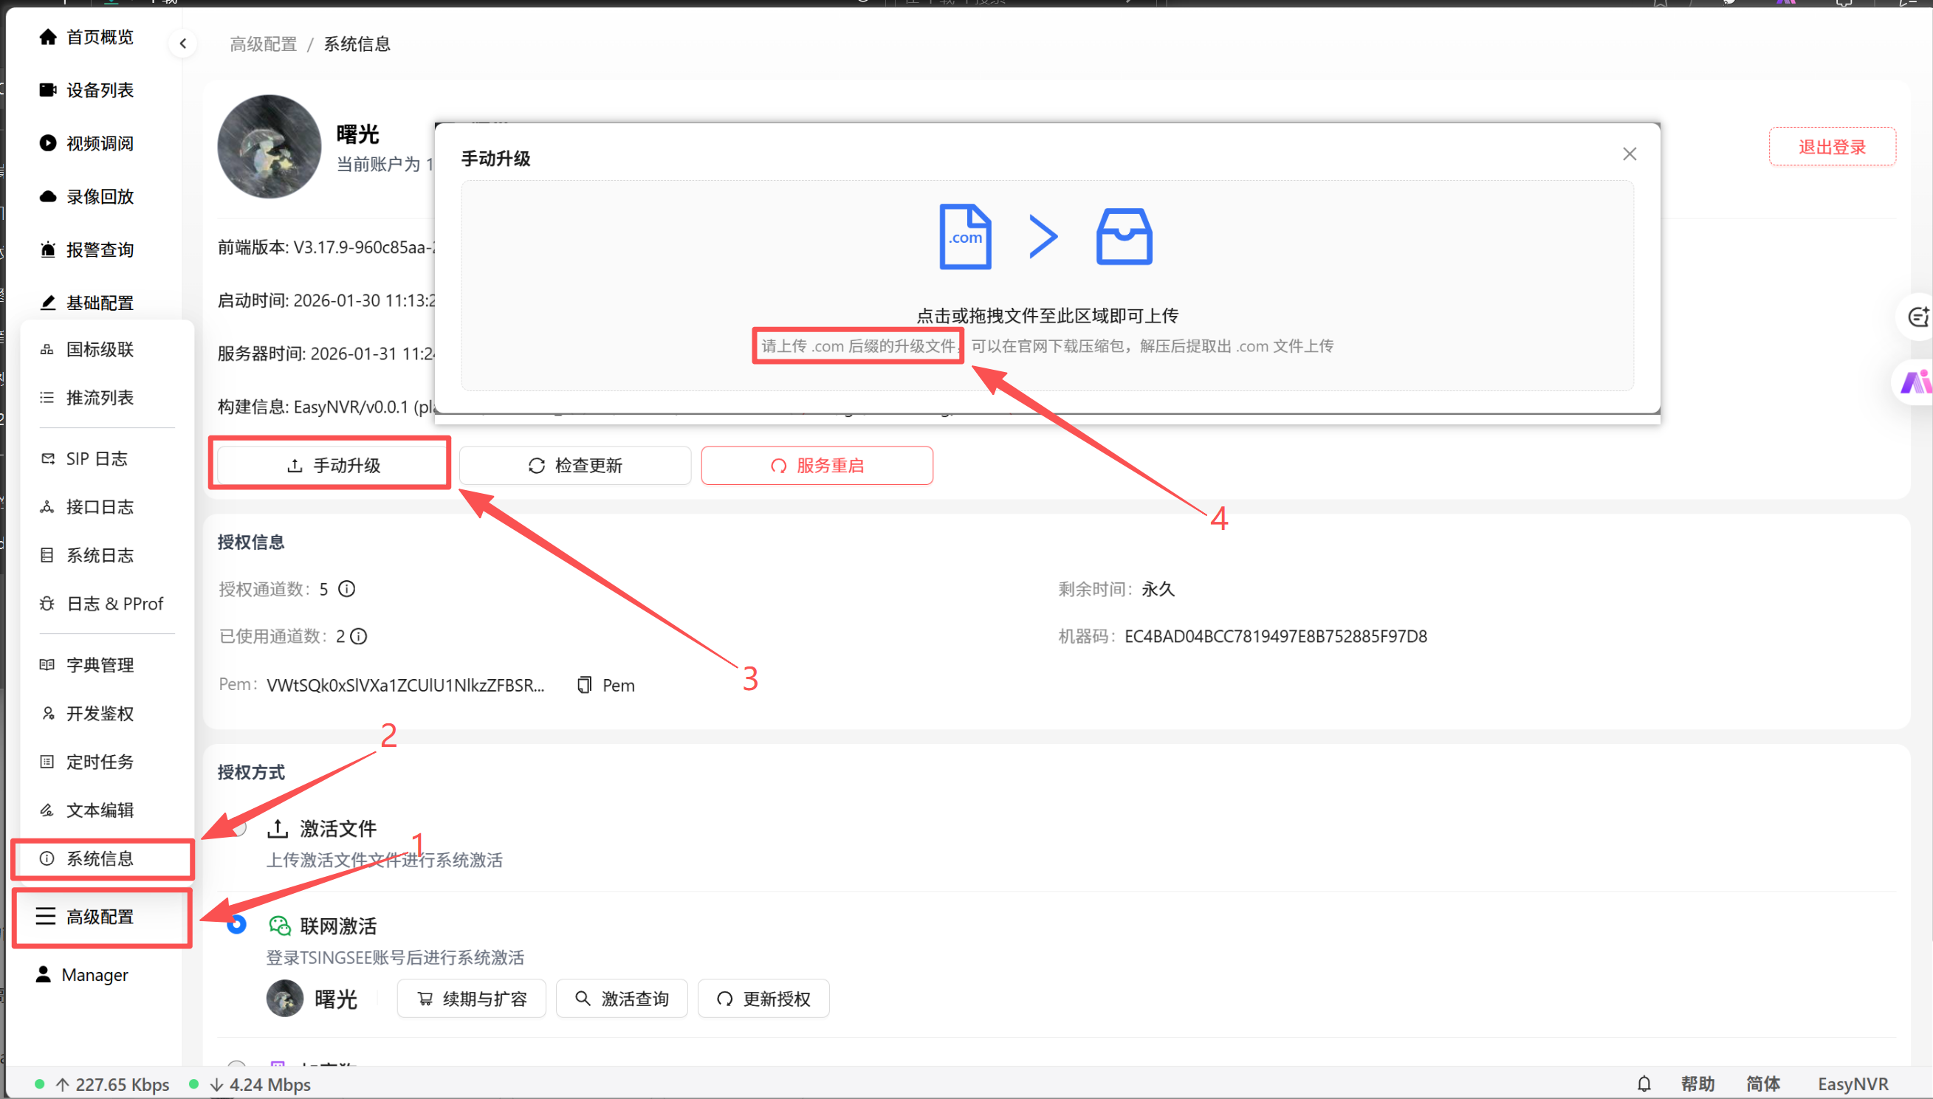This screenshot has width=1933, height=1099.
Task: Collapse the sidebar with chevron arrow
Action: pyautogui.click(x=182, y=44)
